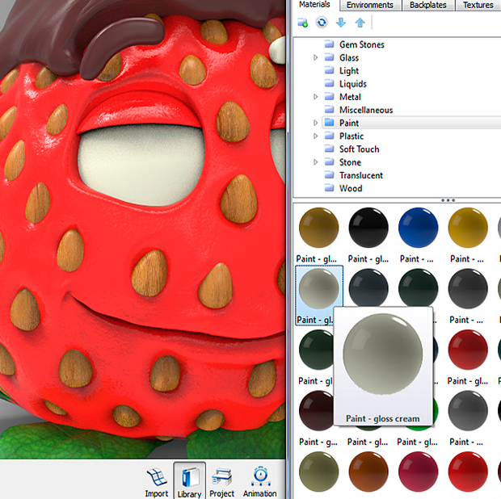The image size is (501, 499).
Task: Click the refresh library icon
Action: (322, 23)
